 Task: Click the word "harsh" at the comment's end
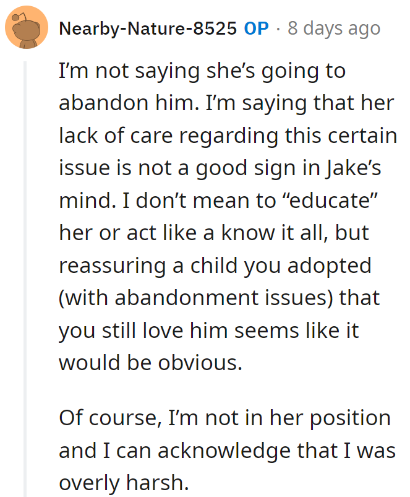(x=149, y=482)
